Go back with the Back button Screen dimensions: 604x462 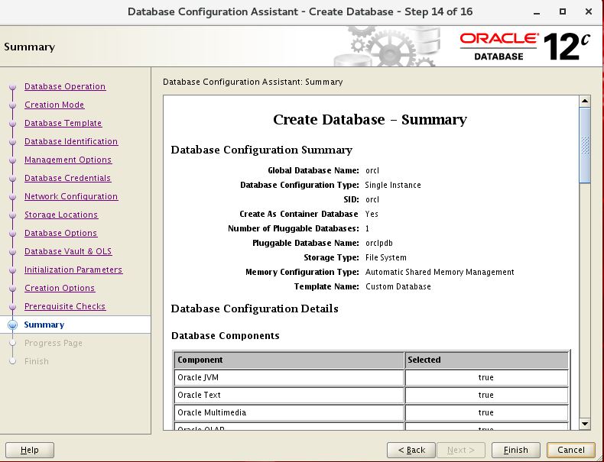pos(411,450)
